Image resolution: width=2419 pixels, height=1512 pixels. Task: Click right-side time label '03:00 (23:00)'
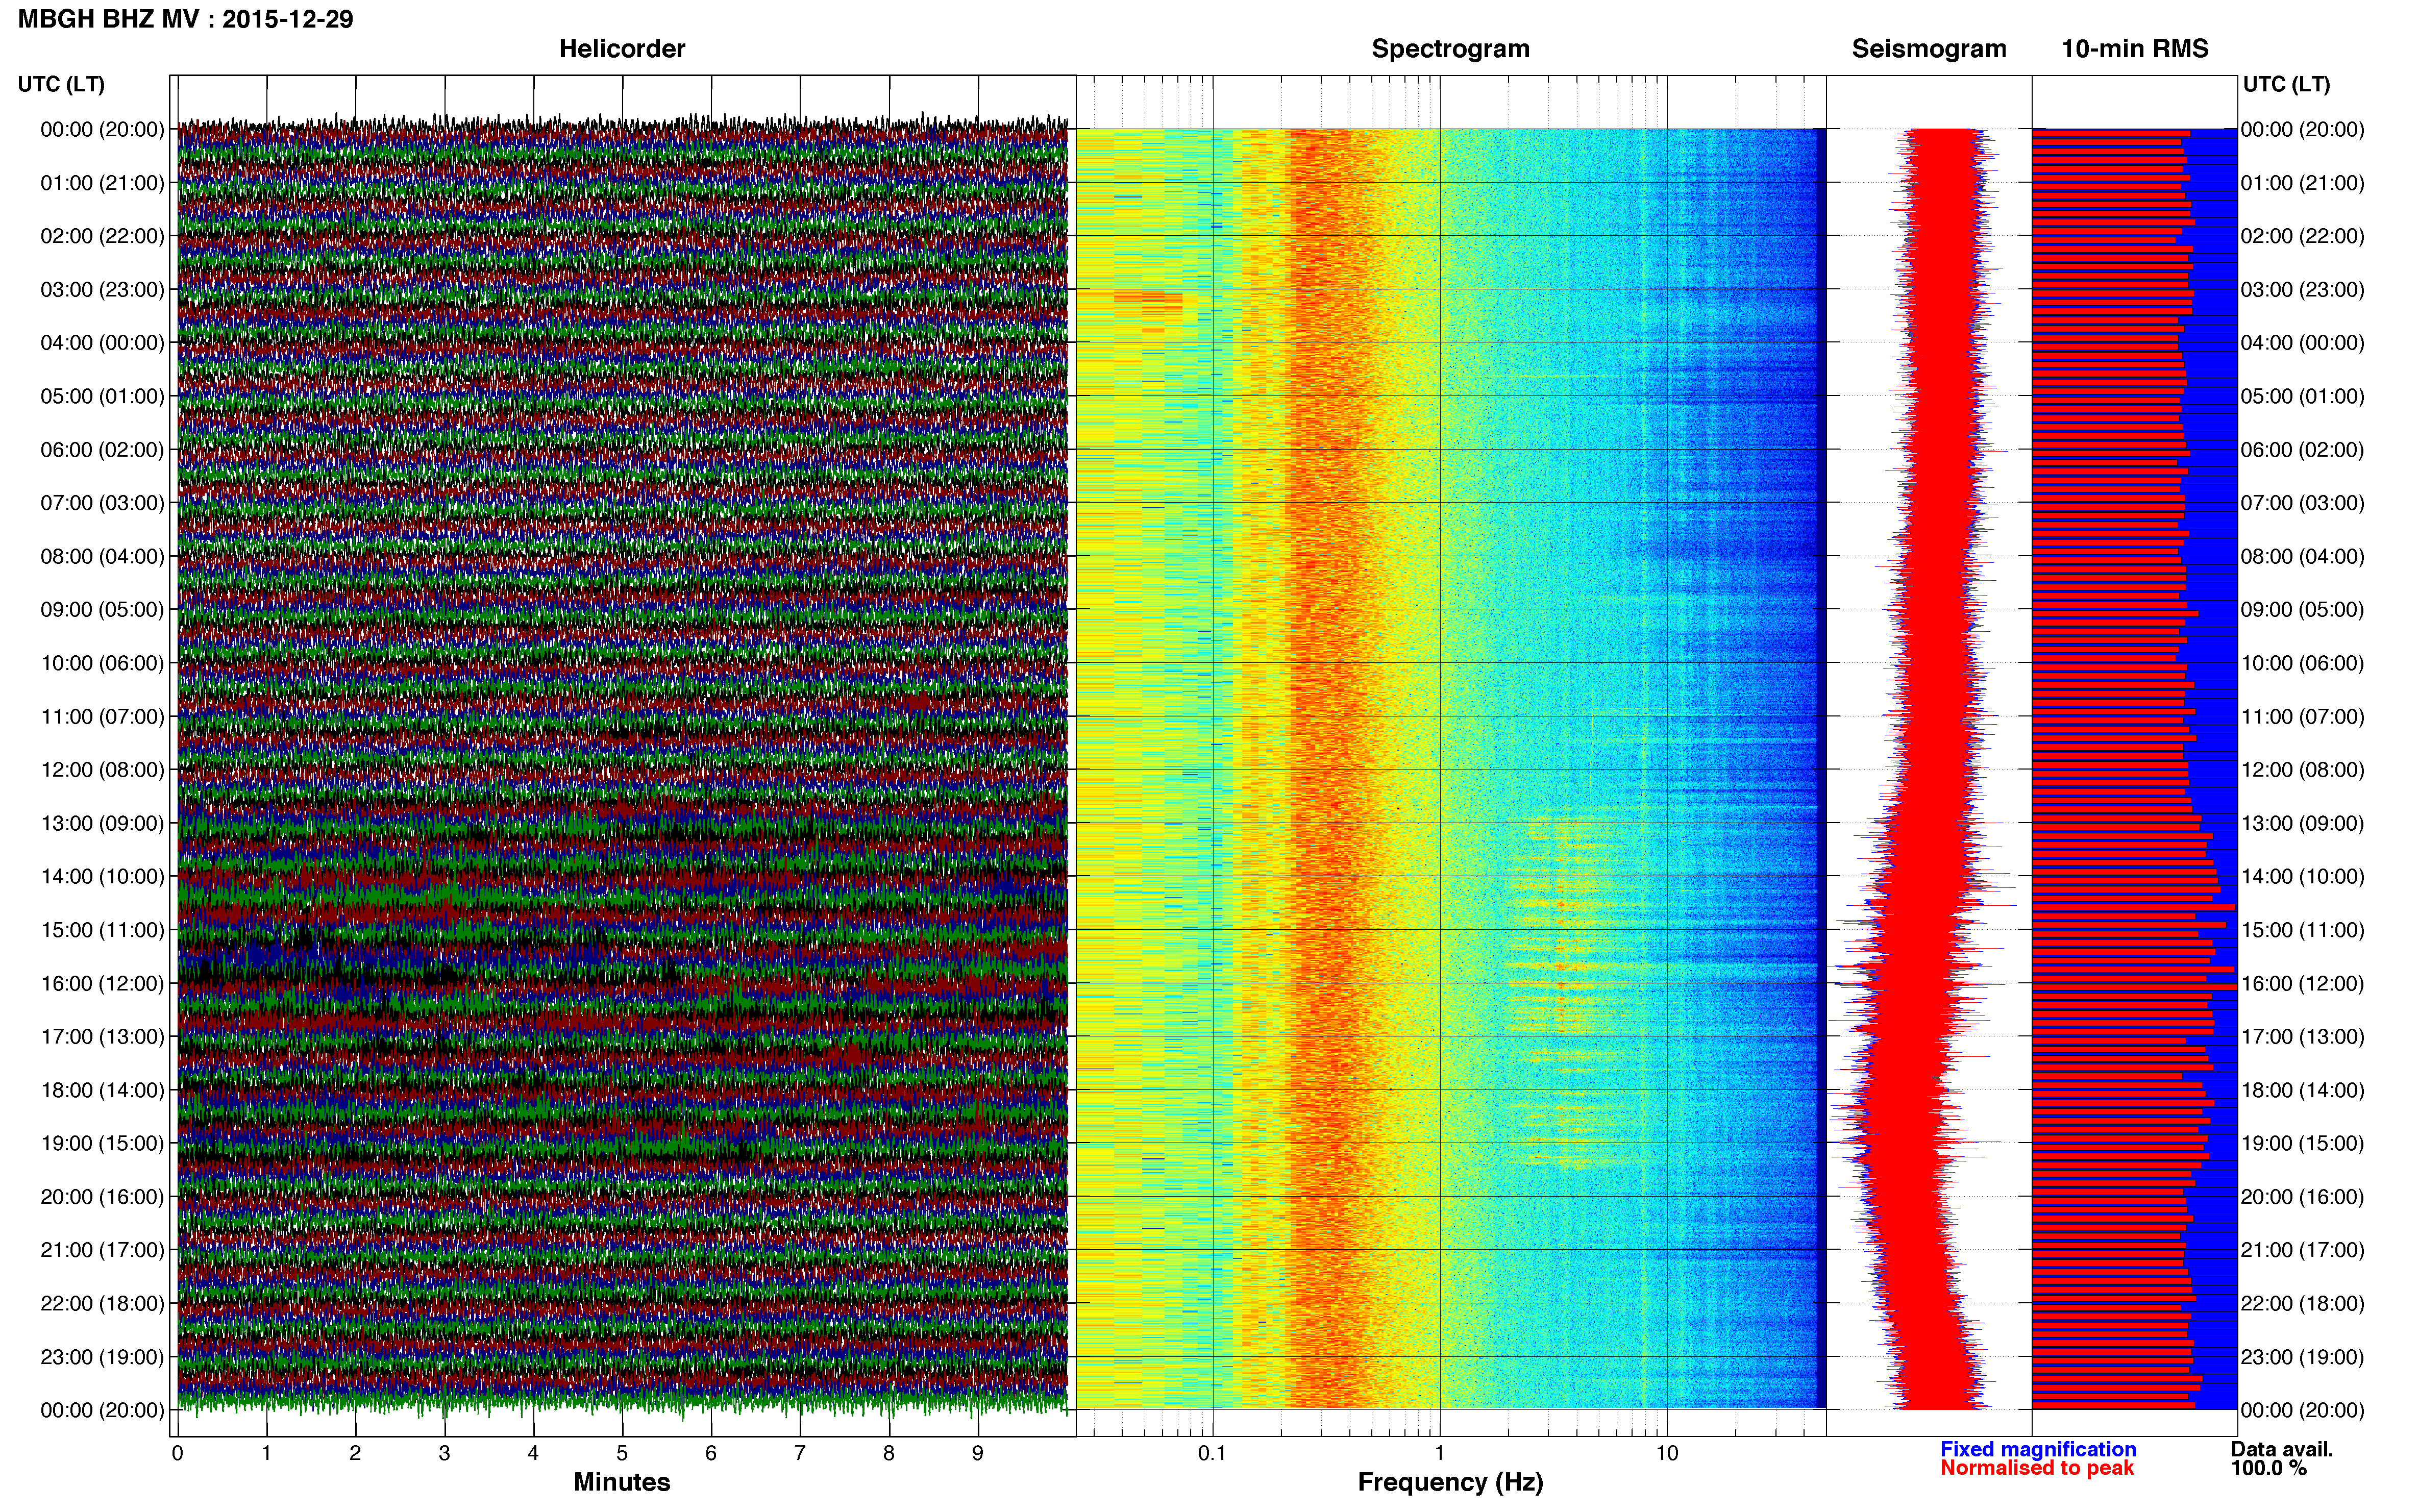click(x=2302, y=290)
